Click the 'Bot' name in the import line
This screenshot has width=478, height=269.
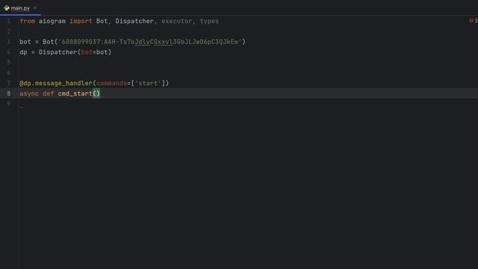pos(102,21)
